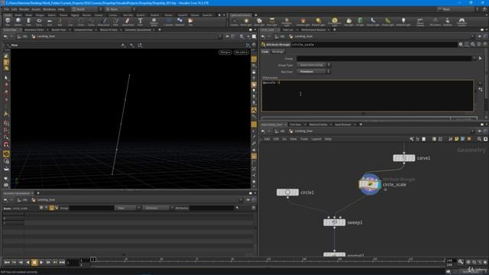Switch to the Bindings tab
489x275 pixels.
(x=277, y=52)
